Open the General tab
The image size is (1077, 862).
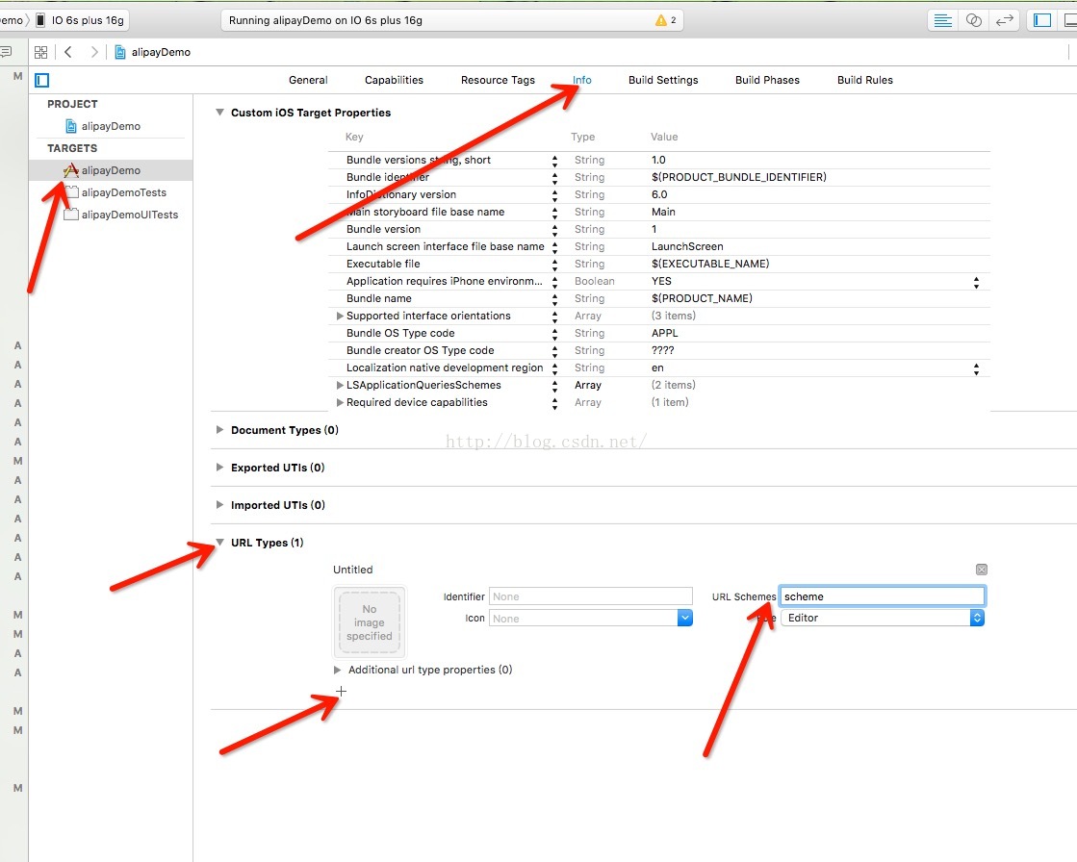[308, 80]
